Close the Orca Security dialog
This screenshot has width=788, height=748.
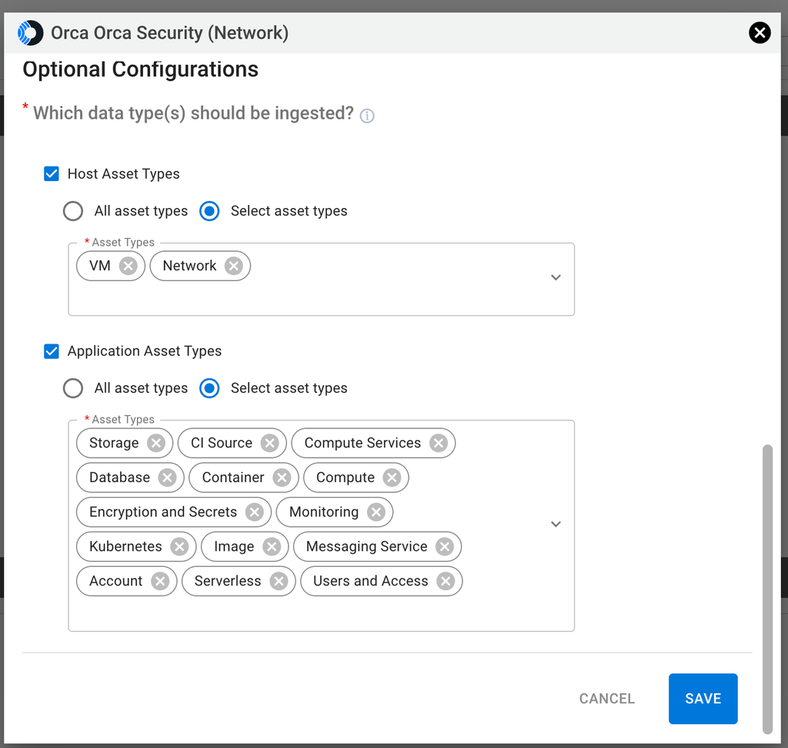pos(760,33)
